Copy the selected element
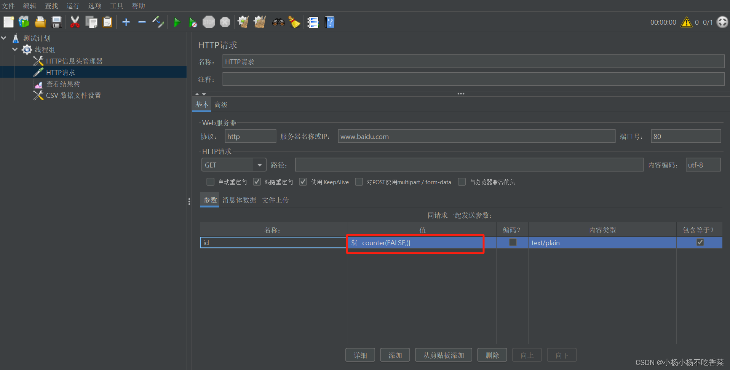Viewport: 730px width, 370px height. [x=91, y=22]
